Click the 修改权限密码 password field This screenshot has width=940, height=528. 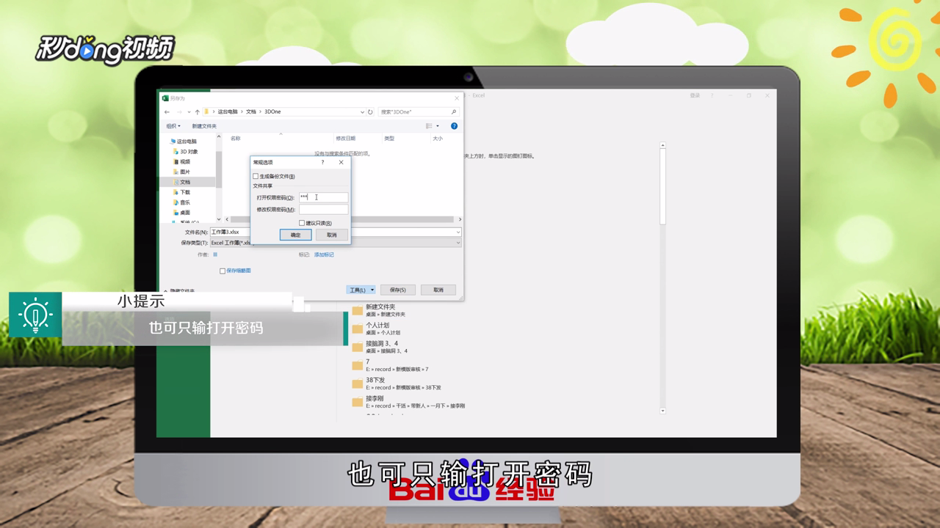pos(323,209)
